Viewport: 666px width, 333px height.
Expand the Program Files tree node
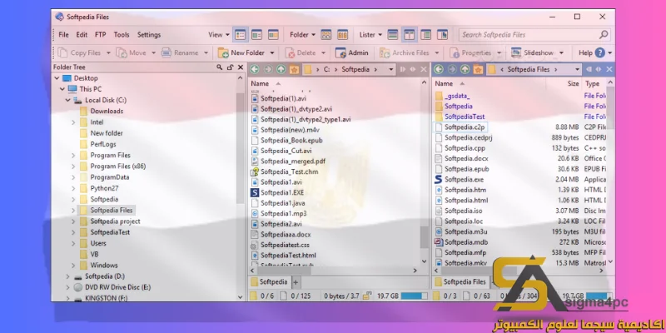[73, 156]
